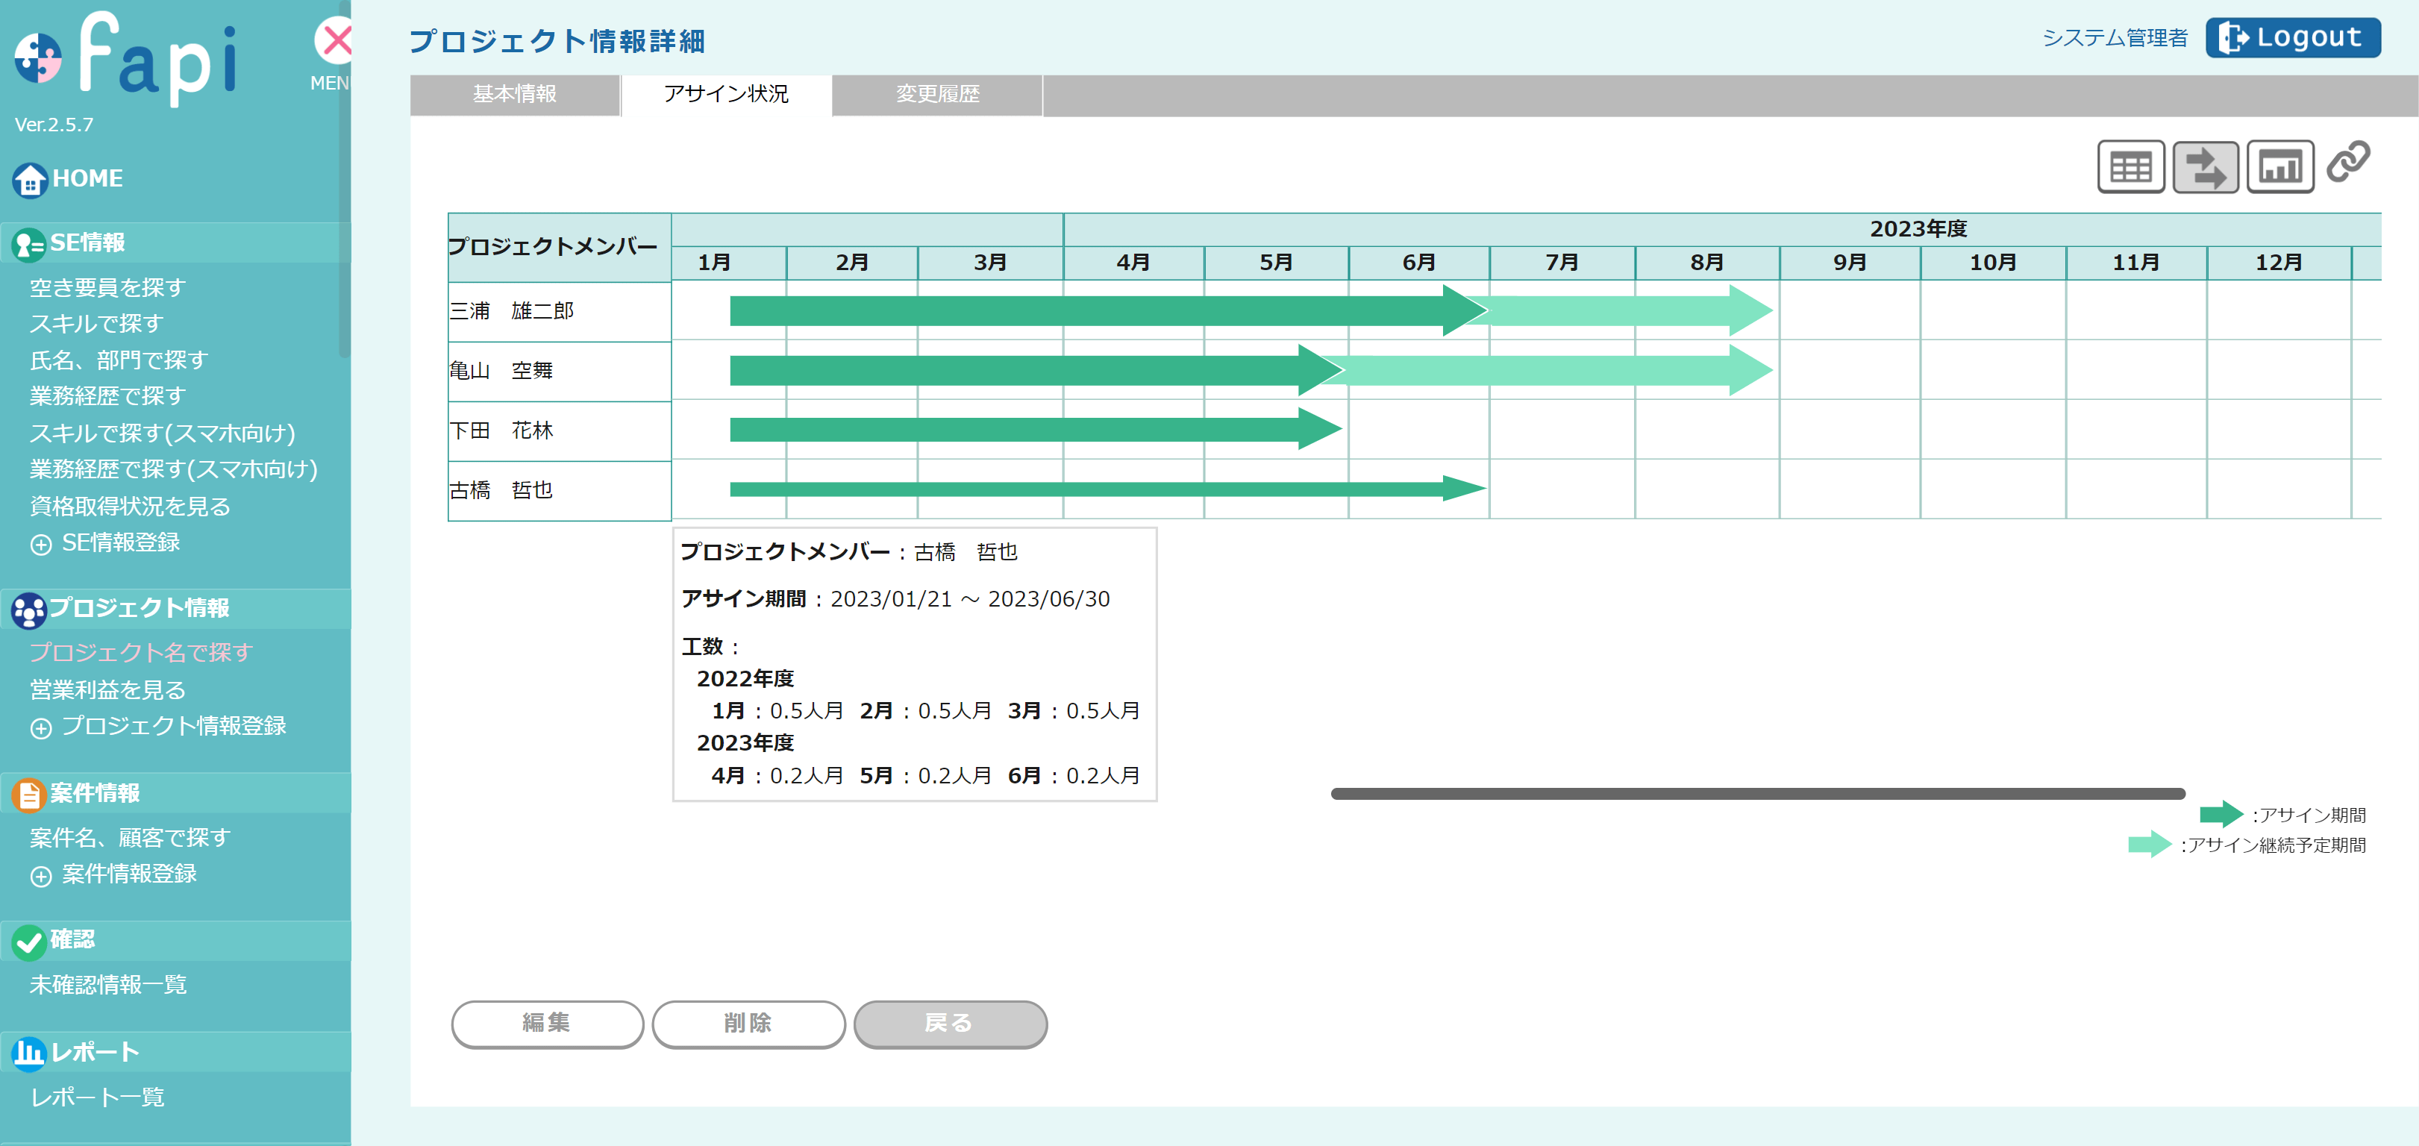The image size is (2419, 1146).
Task: Click the HOME house icon
Action: (x=29, y=178)
